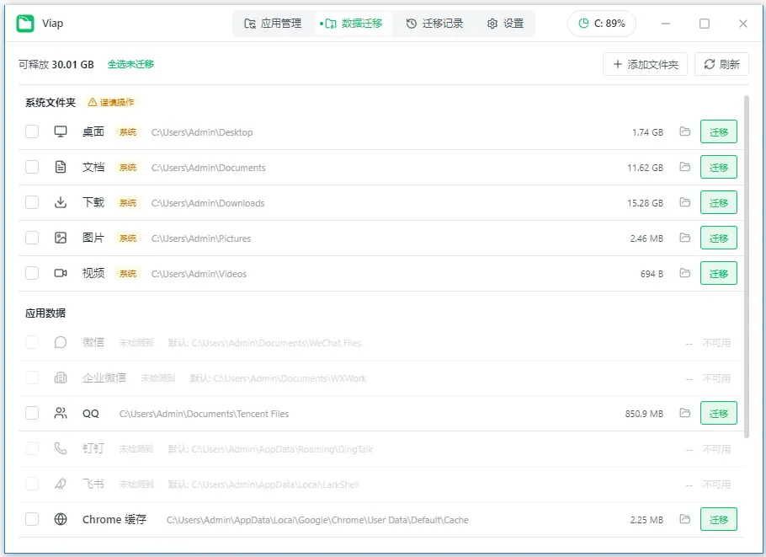Viewport: 766px width, 557px height.
Task: Click the 添加文件夹 button
Action: tap(645, 64)
